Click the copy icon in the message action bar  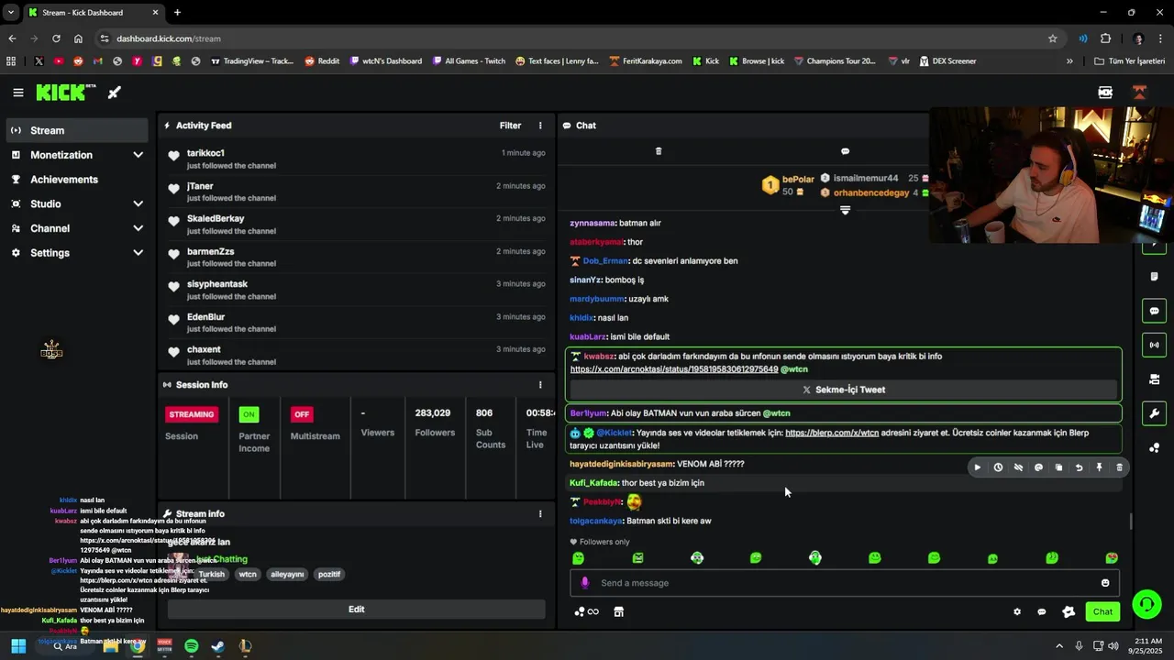[x=1058, y=467]
